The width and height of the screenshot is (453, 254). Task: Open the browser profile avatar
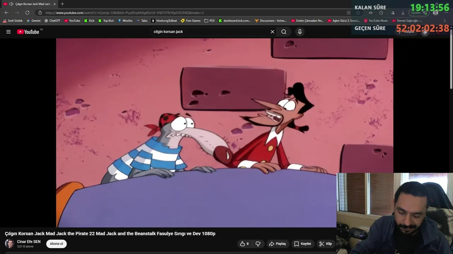pyautogui.click(x=436, y=13)
